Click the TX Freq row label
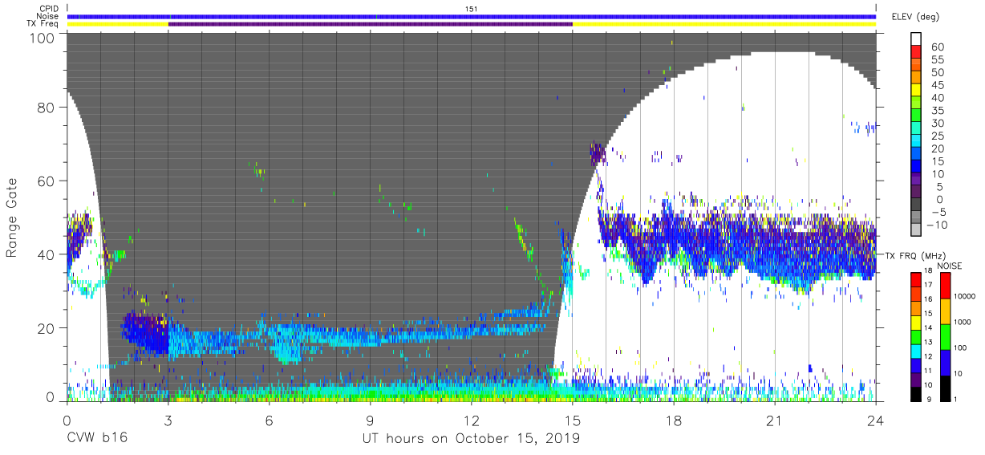The width and height of the screenshot is (985, 455). point(43,24)
